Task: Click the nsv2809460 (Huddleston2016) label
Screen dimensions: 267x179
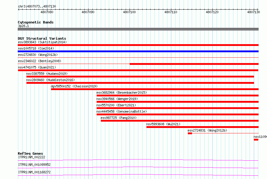Action: [x=50, y=80]
